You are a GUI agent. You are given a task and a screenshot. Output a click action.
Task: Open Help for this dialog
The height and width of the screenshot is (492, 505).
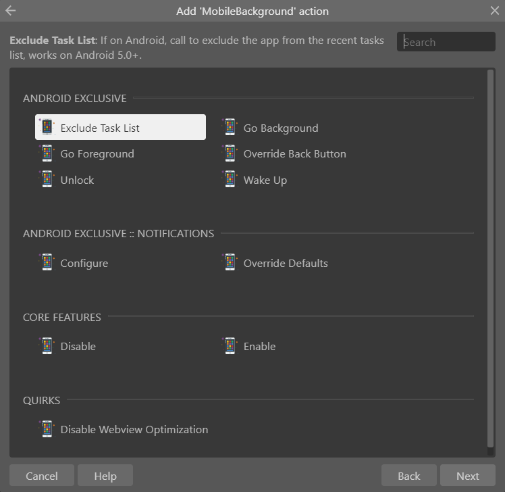coord(105,476)
